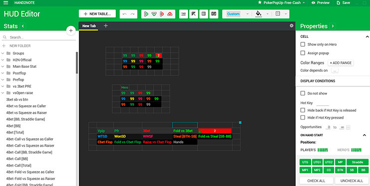Viewport: 370px width, 186px height.
Task: Click the star icon beside PokerPopUp-Free-Cash
Action: point(260,2)
